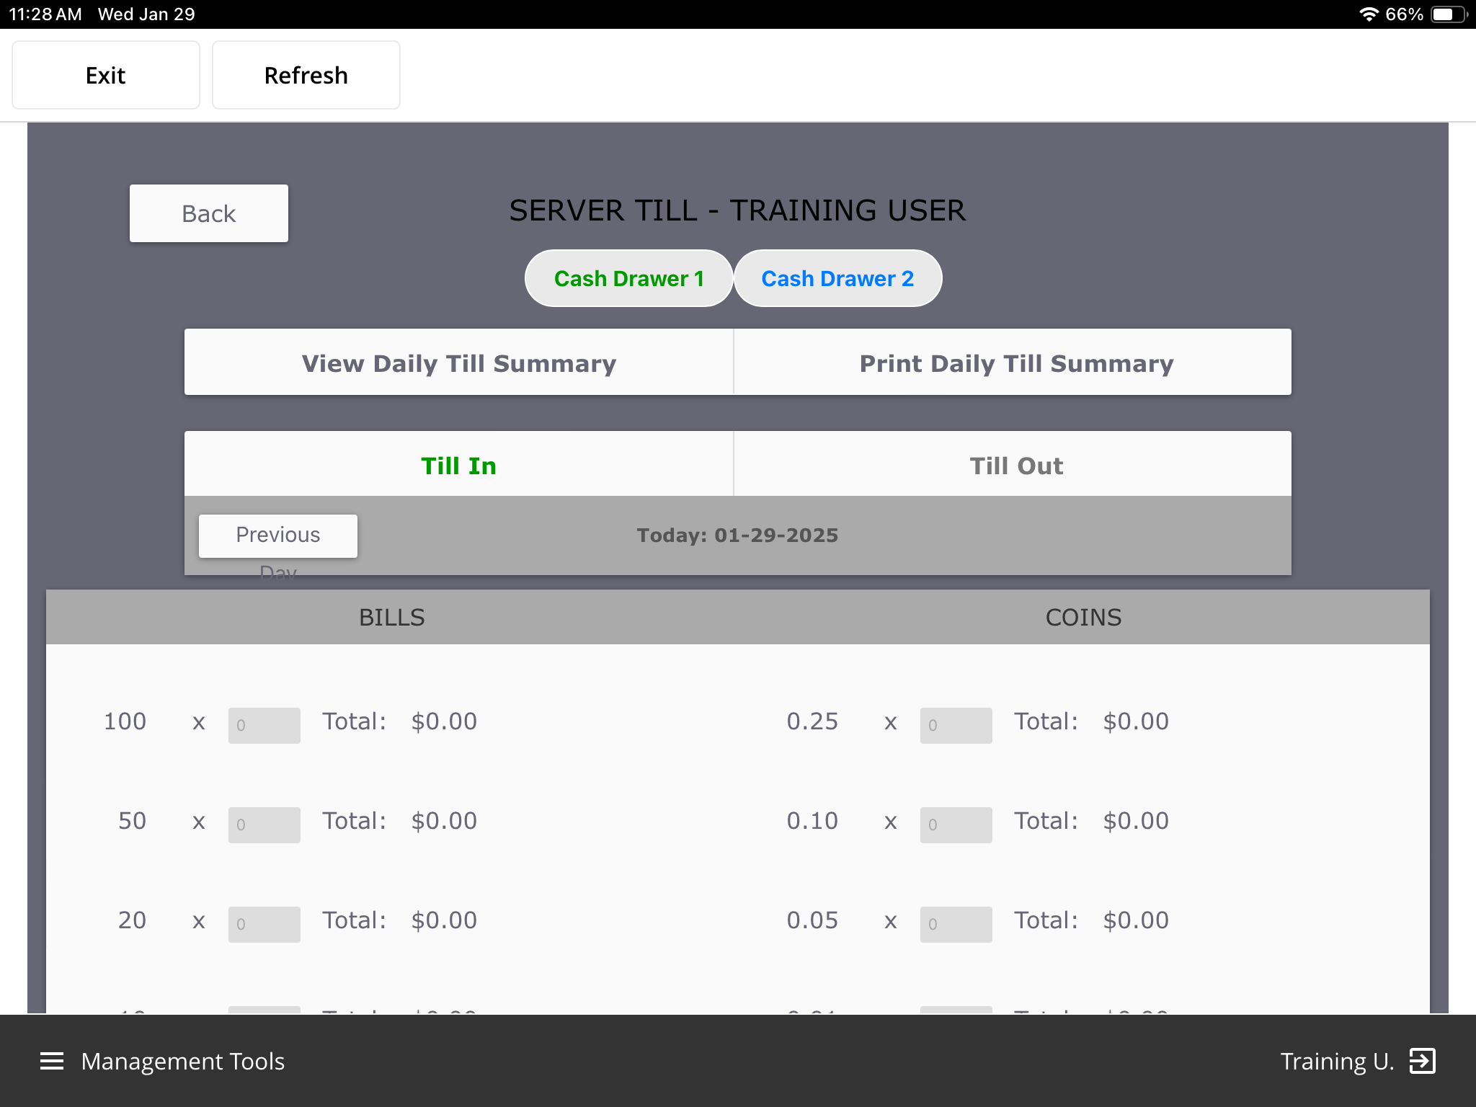1476x1107 pixels.
Task: Focus the 0.05 coins quantity field
Action: tap(956, 924)
